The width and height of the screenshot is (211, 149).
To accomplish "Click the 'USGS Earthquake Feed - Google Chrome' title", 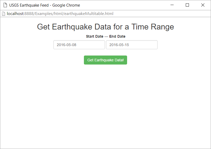I will [44, 5].
